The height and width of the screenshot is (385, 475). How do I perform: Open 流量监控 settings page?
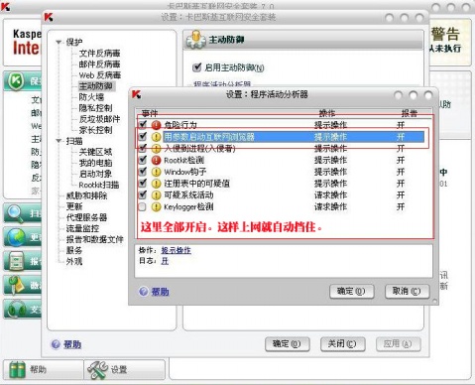[x=82, y=228]
